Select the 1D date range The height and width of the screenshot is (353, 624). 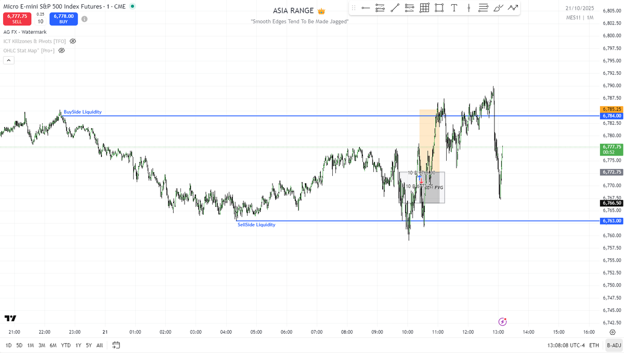point(9,345)
